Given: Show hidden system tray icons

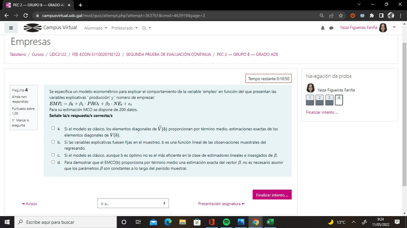Looking at the screenshot, I should 354,222.
